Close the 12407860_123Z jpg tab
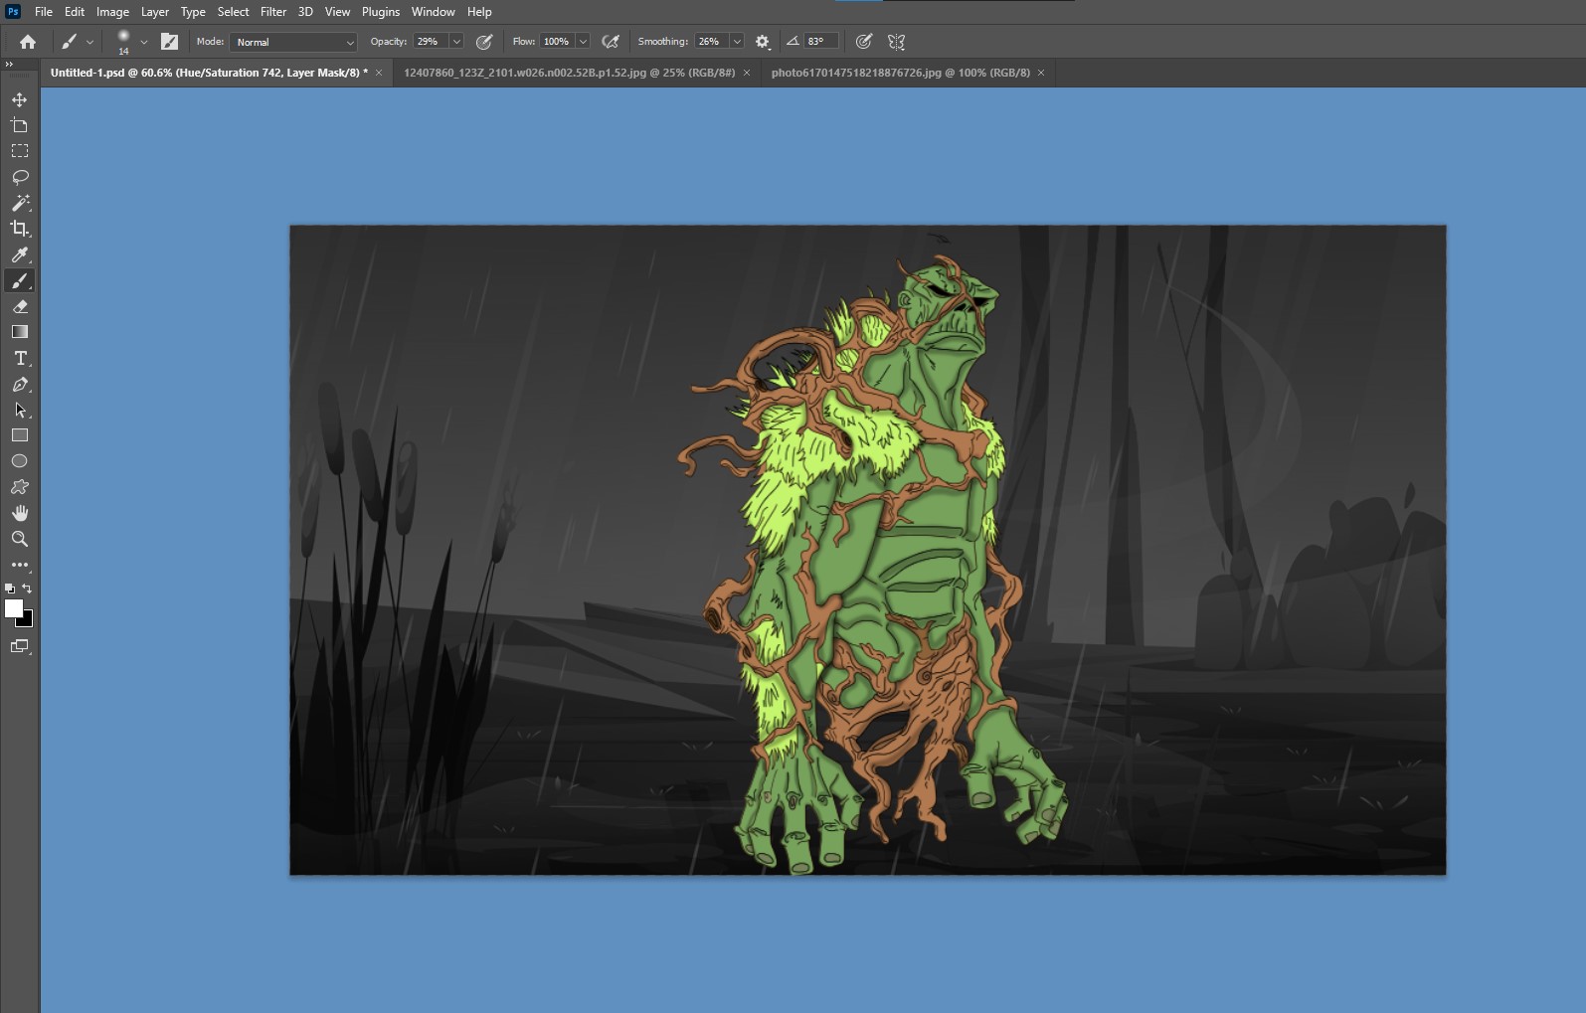Viewport: 1586px width, 1013px height. coord(747,73)
